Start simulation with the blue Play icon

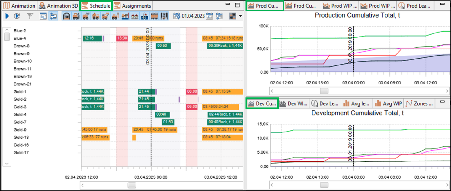pyautogui.click(x=7, y=16)
